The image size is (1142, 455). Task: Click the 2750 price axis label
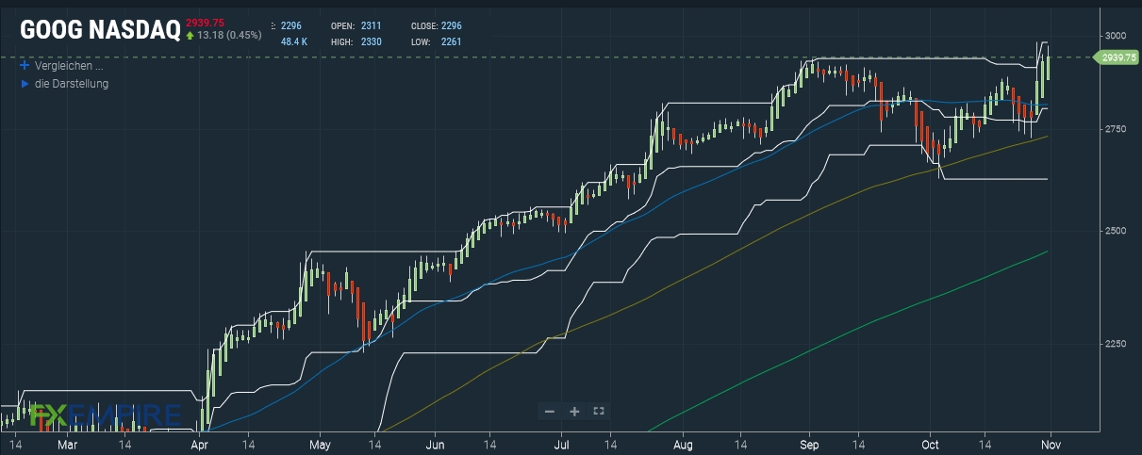(1115, 128)
